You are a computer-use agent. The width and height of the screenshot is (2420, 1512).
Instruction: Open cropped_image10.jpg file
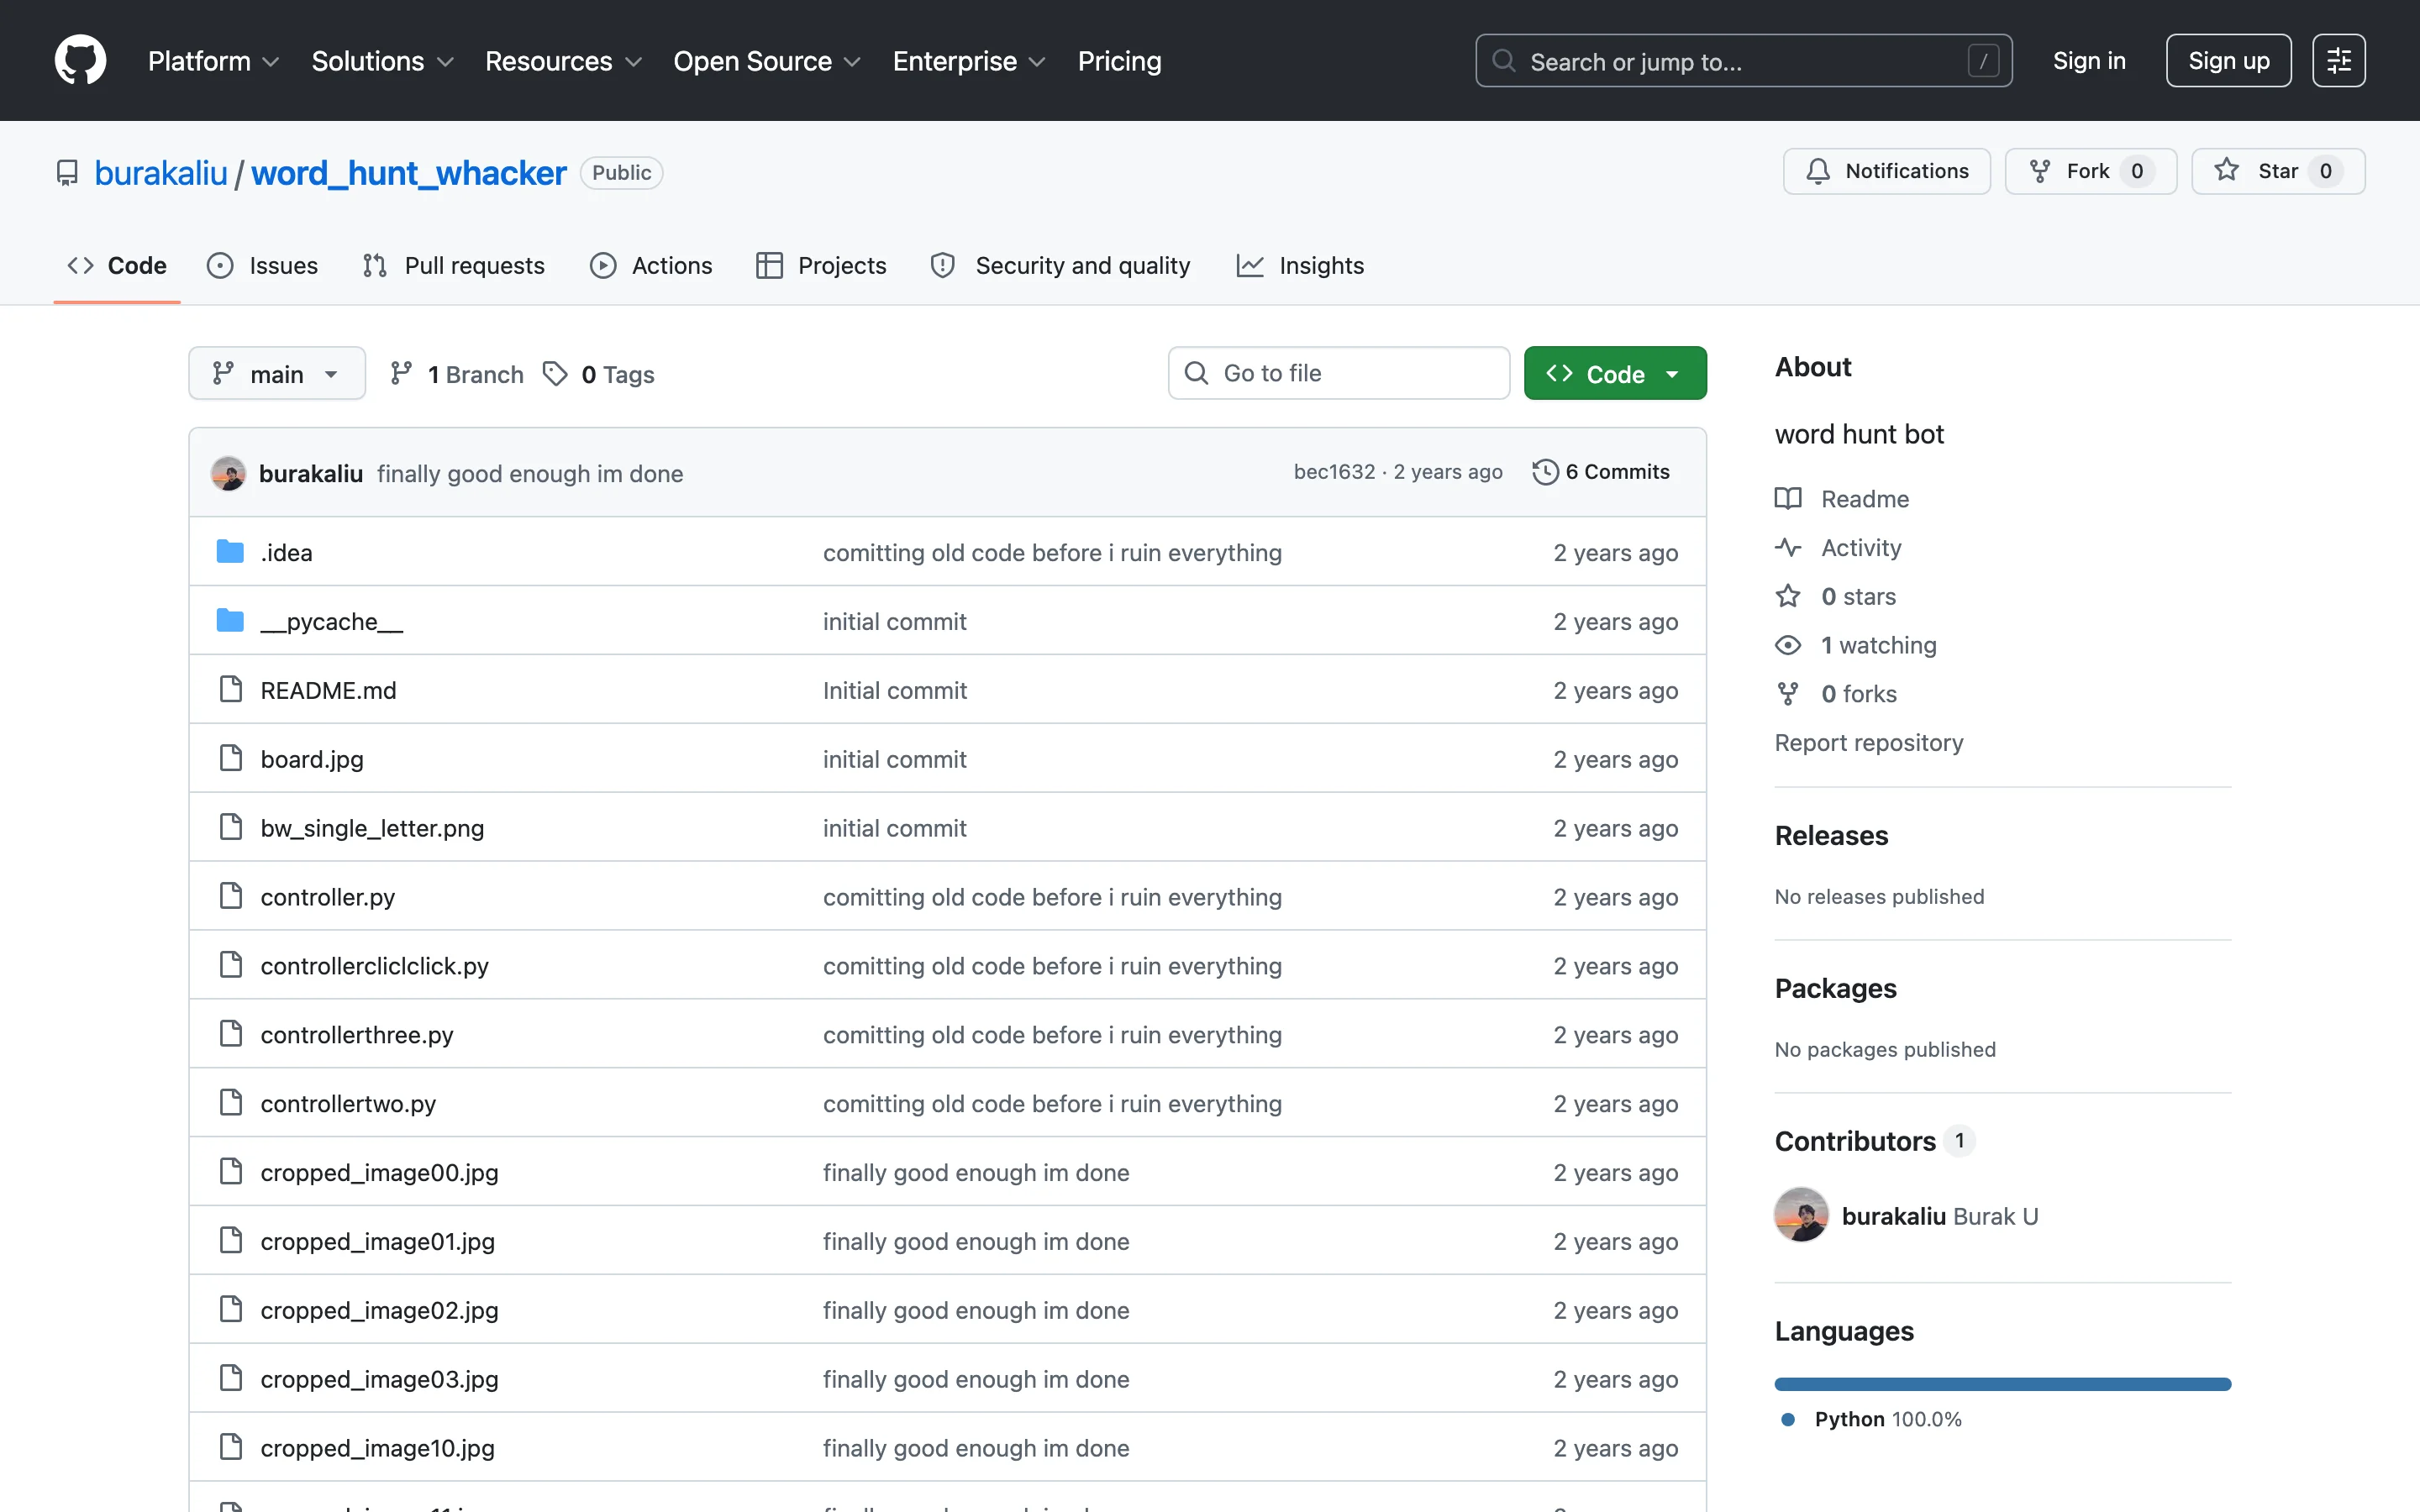(377, 1448)
